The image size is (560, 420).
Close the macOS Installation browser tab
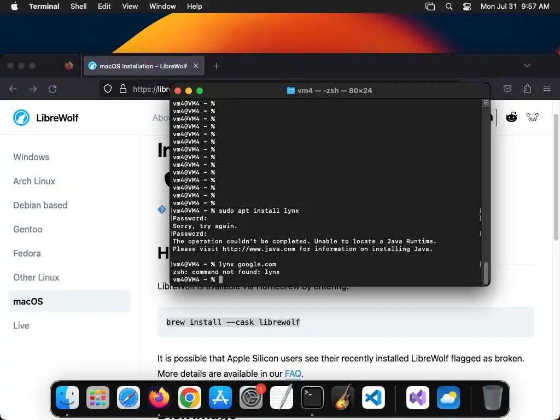(196, 66)
